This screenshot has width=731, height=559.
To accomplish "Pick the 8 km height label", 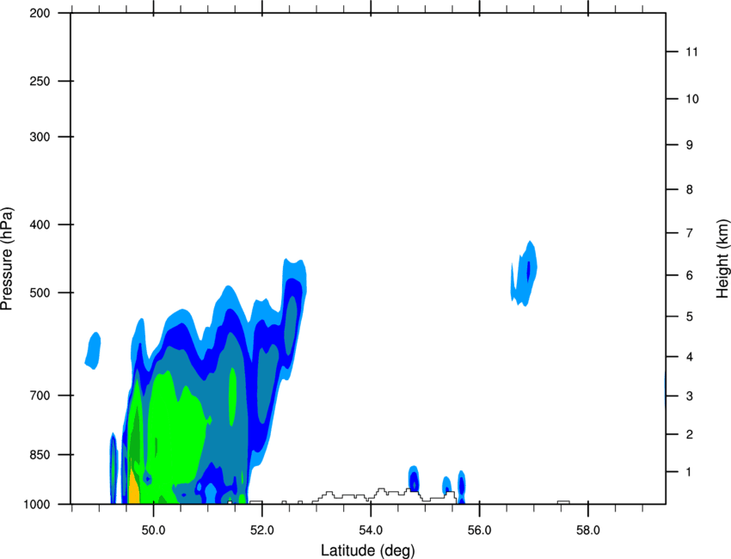I will coord(690,190).
